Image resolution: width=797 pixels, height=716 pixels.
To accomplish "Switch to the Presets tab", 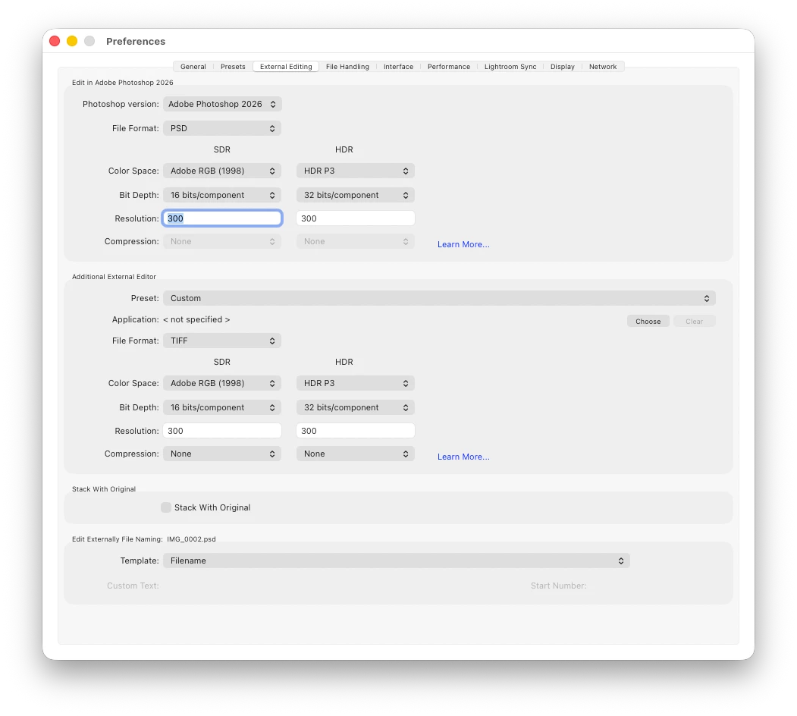I will [233, 67].
